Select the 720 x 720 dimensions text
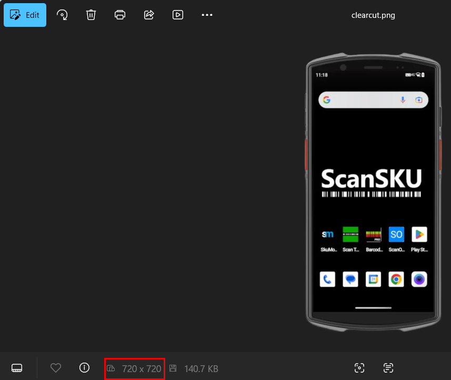 (142, 369)
